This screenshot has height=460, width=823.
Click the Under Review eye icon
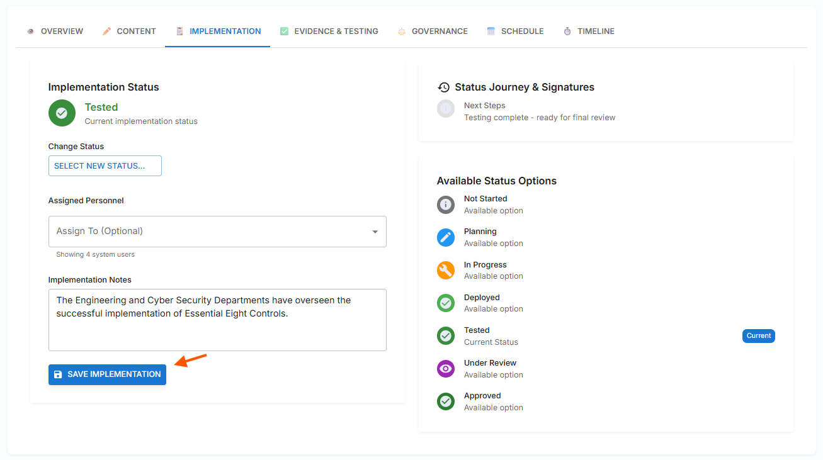[x=446, y=369]
